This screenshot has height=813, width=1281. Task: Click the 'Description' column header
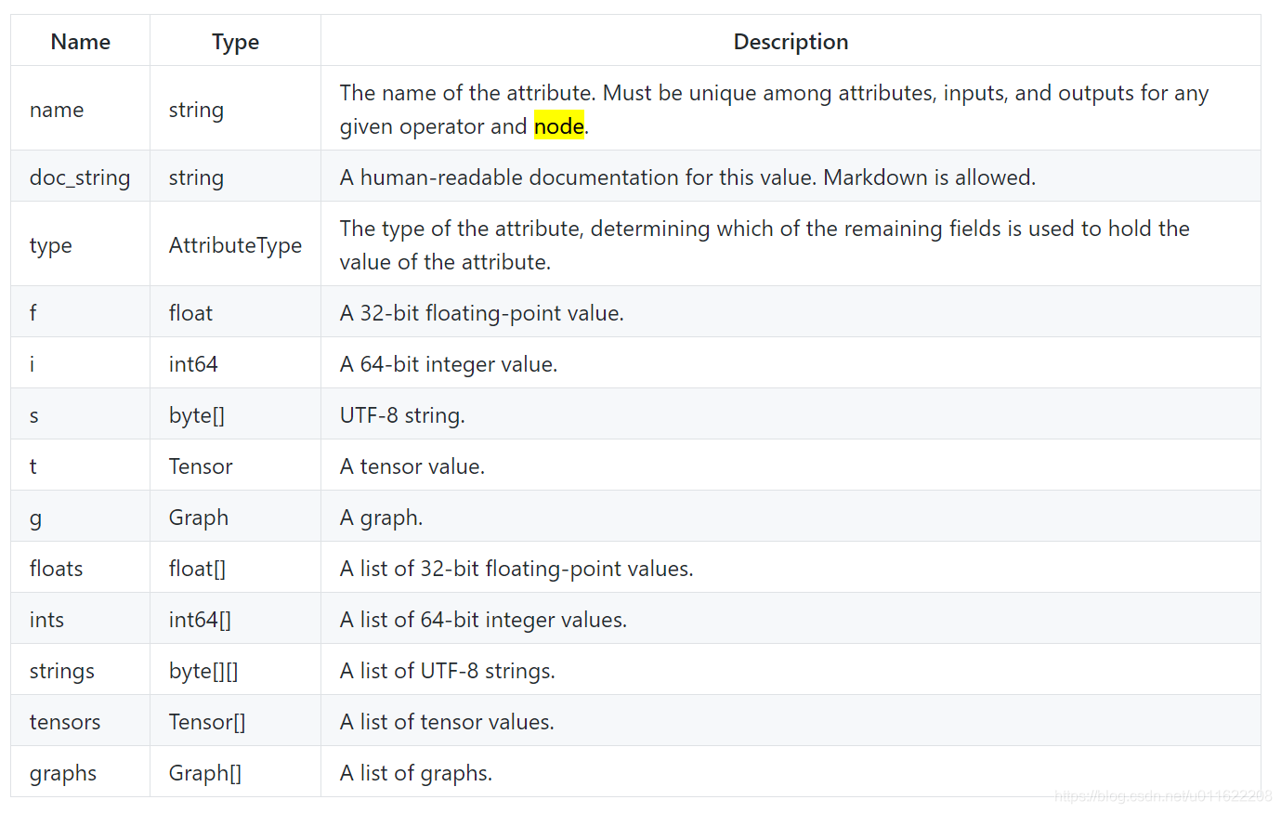tap(791, 42)
